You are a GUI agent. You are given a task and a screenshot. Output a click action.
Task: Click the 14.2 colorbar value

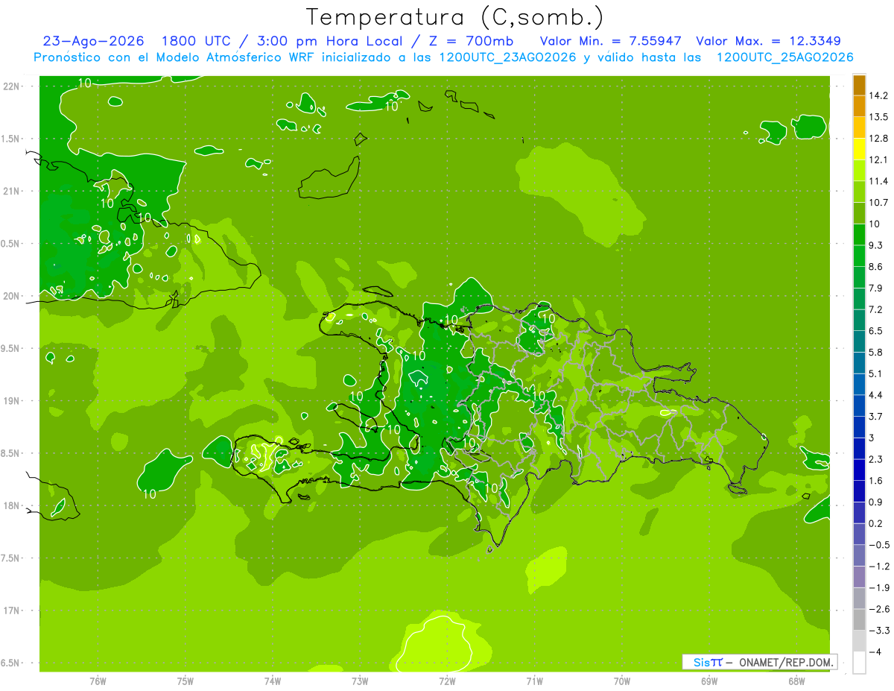point(878,95)
